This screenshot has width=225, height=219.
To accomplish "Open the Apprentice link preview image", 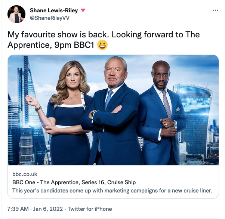I will 113,110.
